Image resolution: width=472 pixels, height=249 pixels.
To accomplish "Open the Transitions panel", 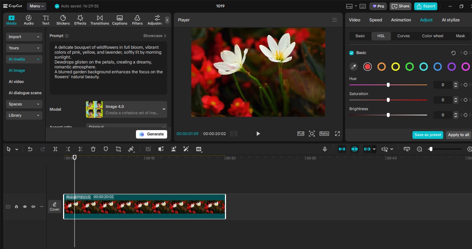I will [100, 20].
